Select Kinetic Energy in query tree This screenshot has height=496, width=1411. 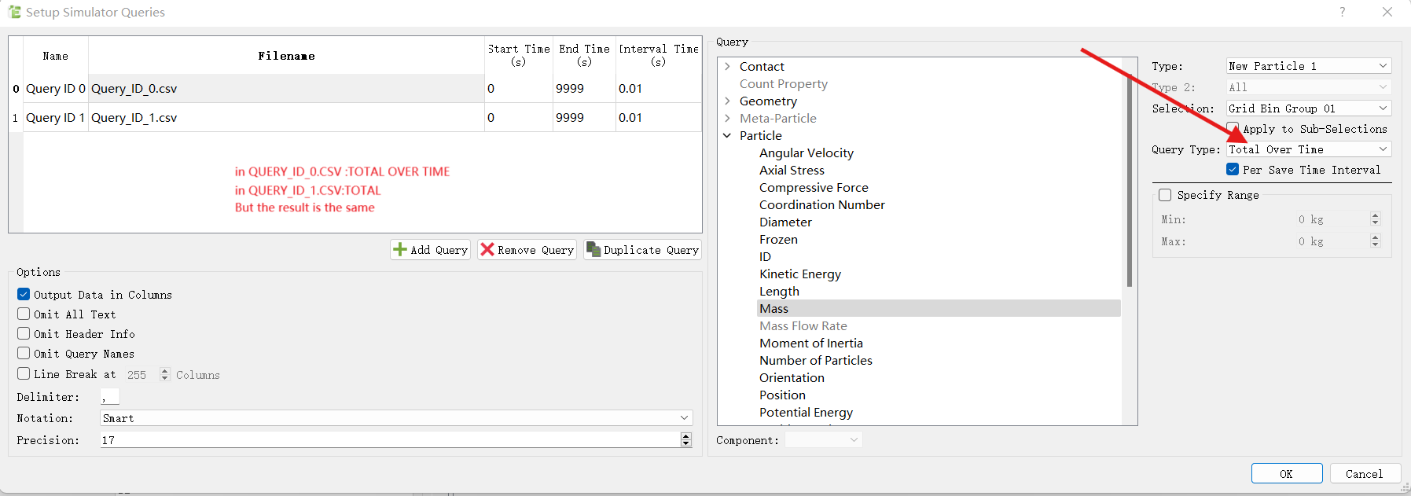(800, 274)
